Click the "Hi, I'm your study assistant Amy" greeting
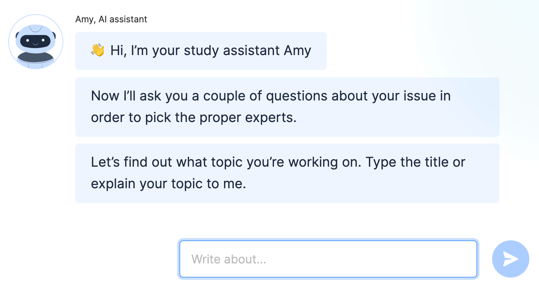Screen dimensions: 539x285 click(x=201, y=51)
